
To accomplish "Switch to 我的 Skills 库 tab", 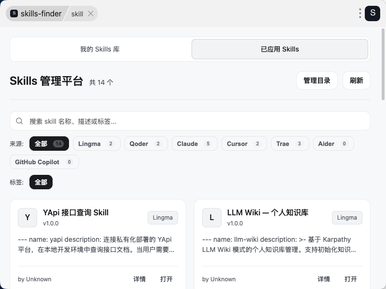I will (100, 49).
